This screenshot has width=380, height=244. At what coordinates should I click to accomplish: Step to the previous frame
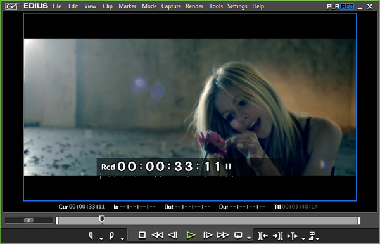point(173,235)
